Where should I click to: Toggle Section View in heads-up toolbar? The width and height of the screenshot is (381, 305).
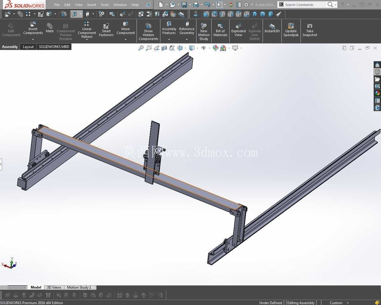[x=164, y=48]
